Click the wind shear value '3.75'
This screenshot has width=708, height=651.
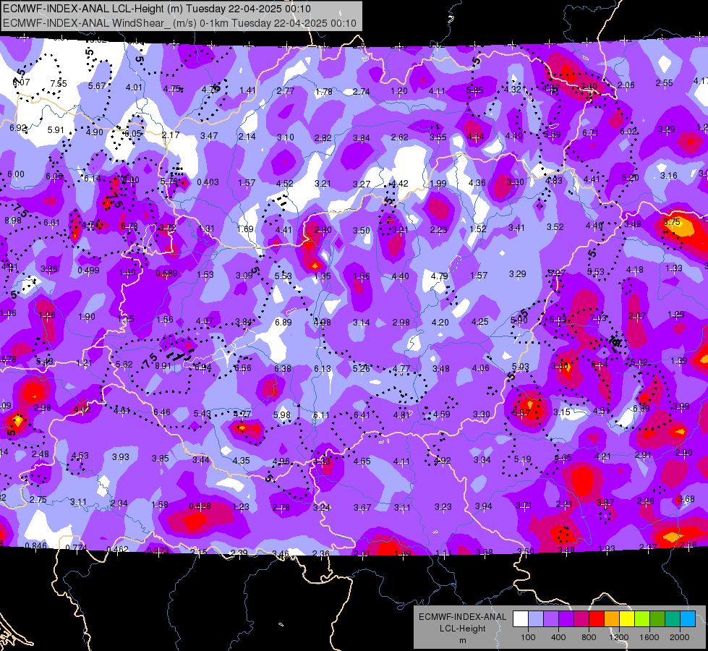(x=671, y=222)
